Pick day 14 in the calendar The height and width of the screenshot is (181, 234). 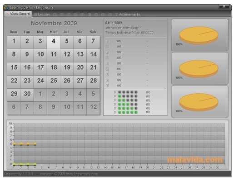tap(93, 56)
